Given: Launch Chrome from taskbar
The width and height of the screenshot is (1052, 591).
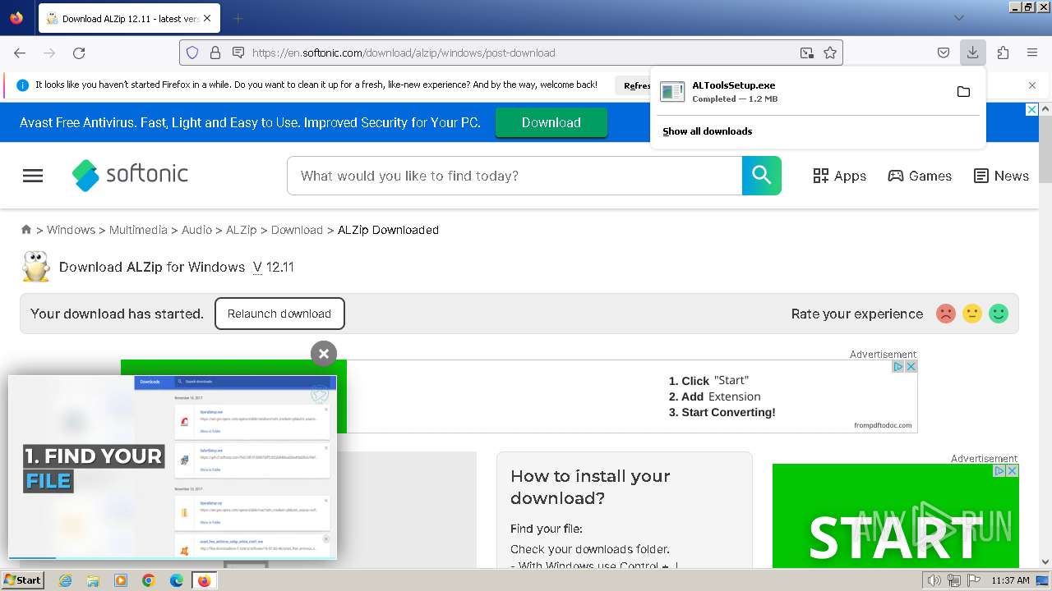Looking at the screenshot, I should pyautogui.click(x=149, y=580).
